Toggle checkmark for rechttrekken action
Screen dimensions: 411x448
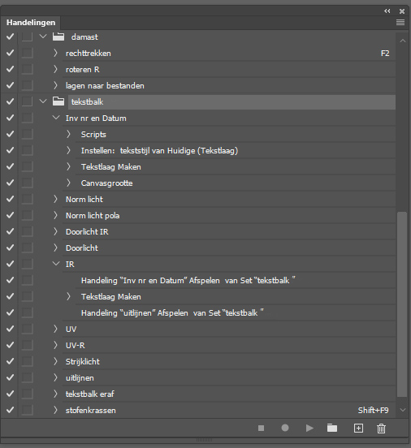pyautogui.click(x=10, y=53)
